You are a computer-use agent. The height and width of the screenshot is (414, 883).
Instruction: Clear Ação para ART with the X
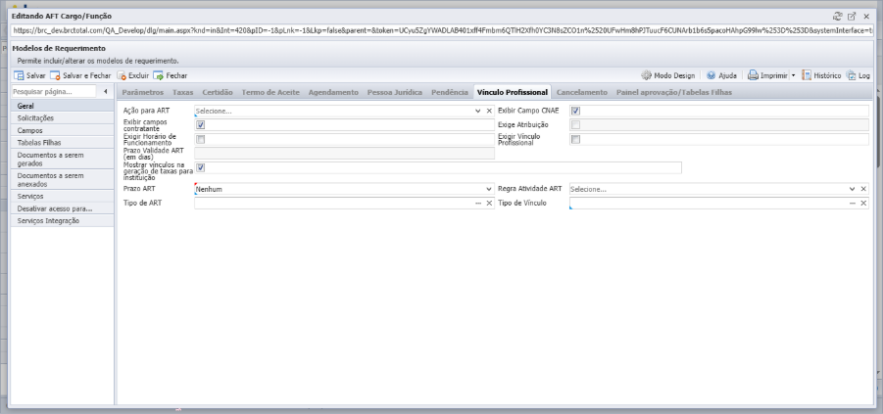489,111
